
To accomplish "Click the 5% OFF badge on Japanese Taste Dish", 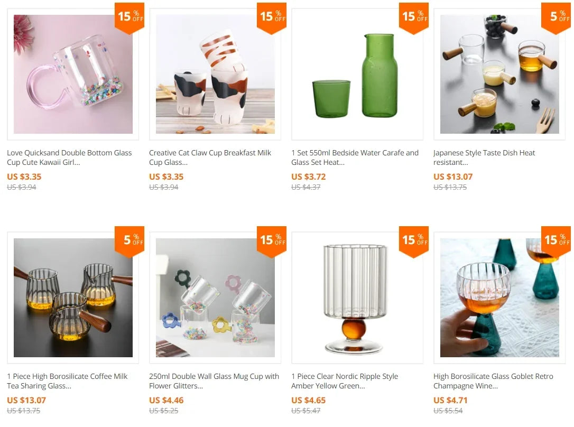I will coord(556,18).
